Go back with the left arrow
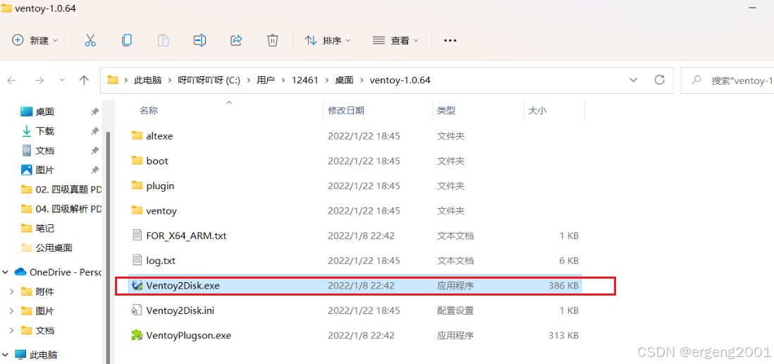 [x=11, y=80]
